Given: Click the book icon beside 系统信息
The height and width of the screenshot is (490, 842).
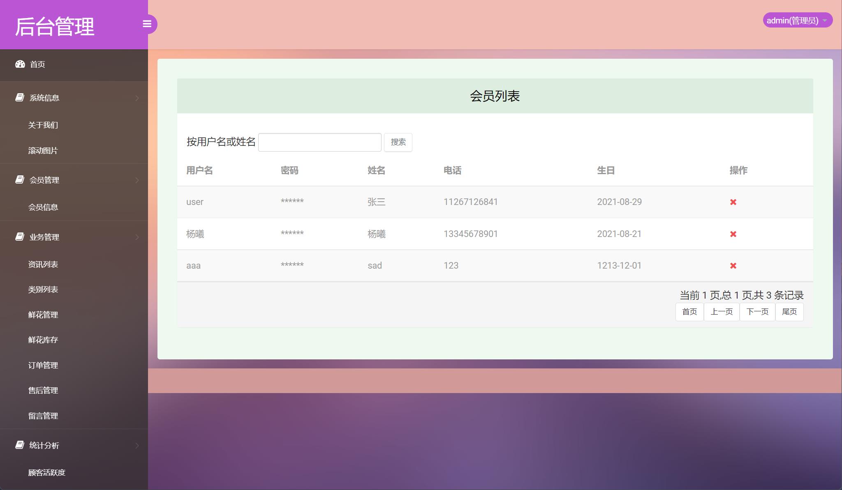Looking at the screenshot, I should pos(19,97).
